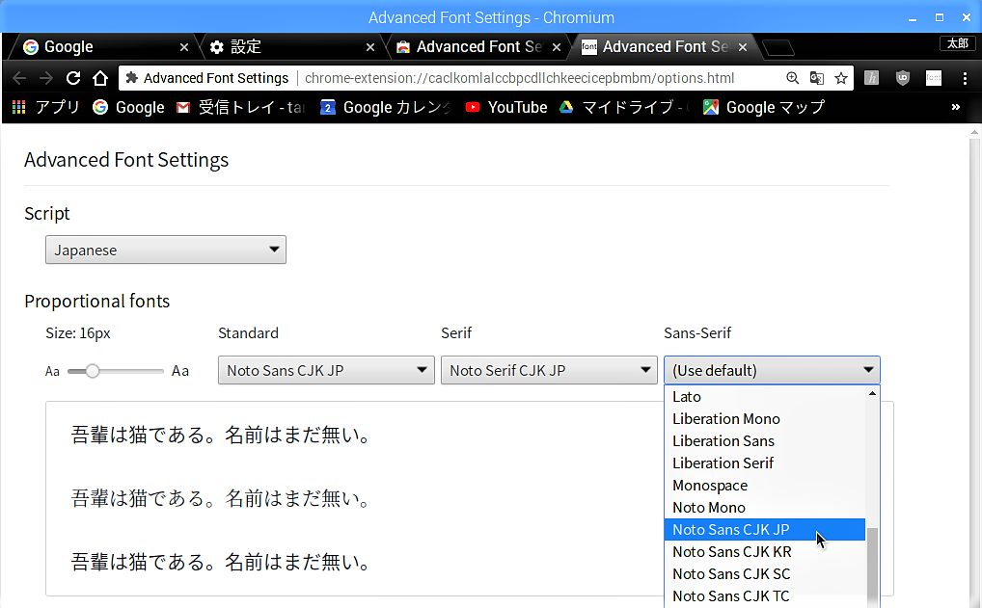The image size is (982, 608).
Task: Open the Standard font dropdown
Action: coord(326,370)
